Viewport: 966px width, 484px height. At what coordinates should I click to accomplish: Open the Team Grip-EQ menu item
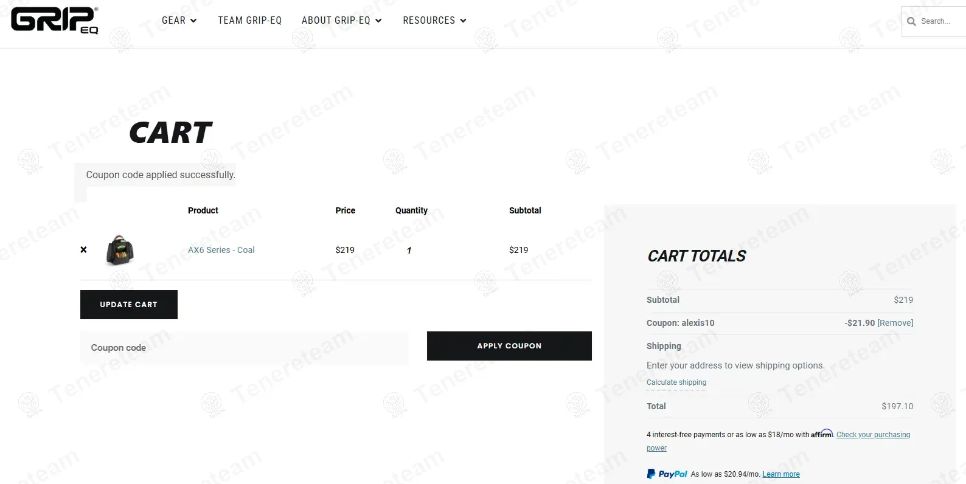(250, 21)
